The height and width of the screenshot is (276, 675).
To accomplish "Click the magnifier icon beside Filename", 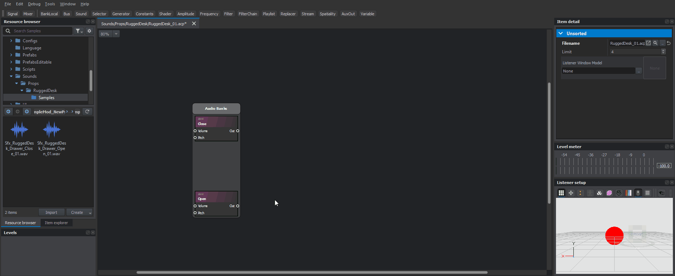I will coord(655,43).
